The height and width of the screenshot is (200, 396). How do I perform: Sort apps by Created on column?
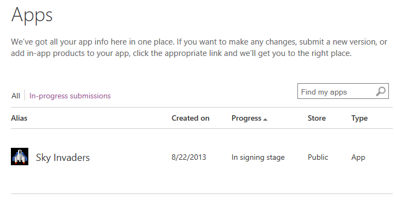(191, 118)
